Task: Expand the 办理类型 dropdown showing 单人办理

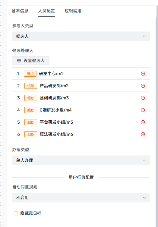Action: pyautogui.click(x=81, y=160)
